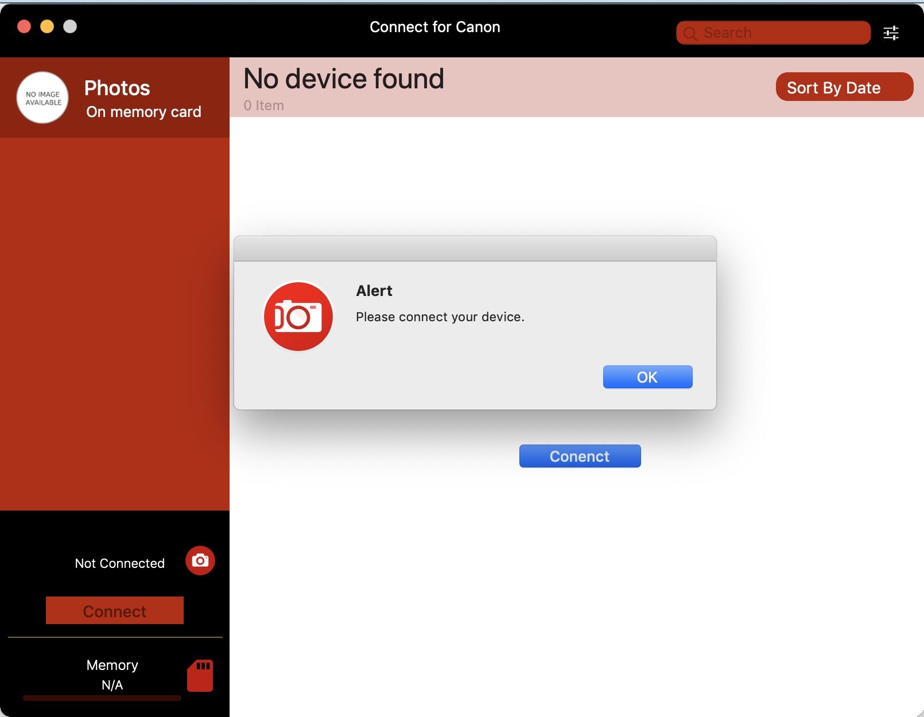Click the 'N/A' memory value

point(112,685)
